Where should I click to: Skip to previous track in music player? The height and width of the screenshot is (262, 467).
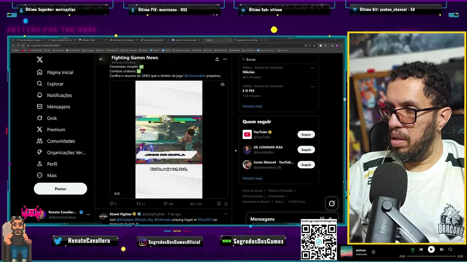tap(421, 250)
